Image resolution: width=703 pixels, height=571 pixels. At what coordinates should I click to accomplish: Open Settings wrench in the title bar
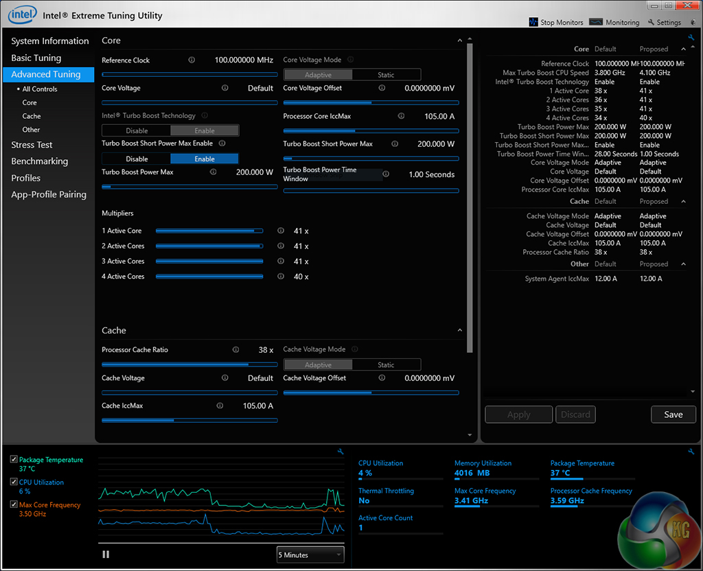pos(652,22)
